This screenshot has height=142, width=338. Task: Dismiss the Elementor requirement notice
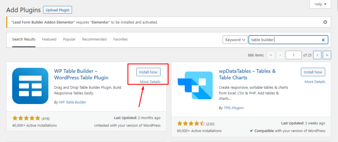325,22
